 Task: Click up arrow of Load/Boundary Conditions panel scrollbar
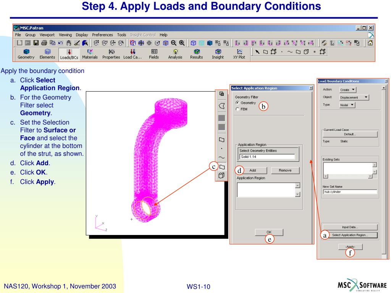point(384,88)
